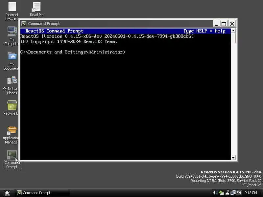Image resolution: width=263 pixels, height=197 pixels.
Task: Click the network connection tray icon
Action: coord(233,193)
